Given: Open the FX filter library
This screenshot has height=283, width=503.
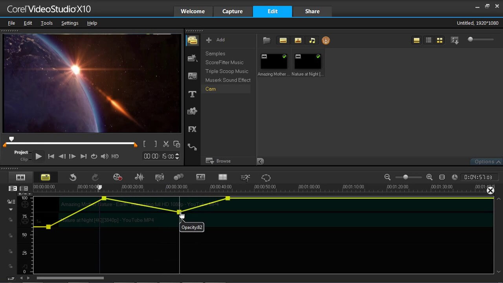Looking at the screenshot, I should point(192,129).
